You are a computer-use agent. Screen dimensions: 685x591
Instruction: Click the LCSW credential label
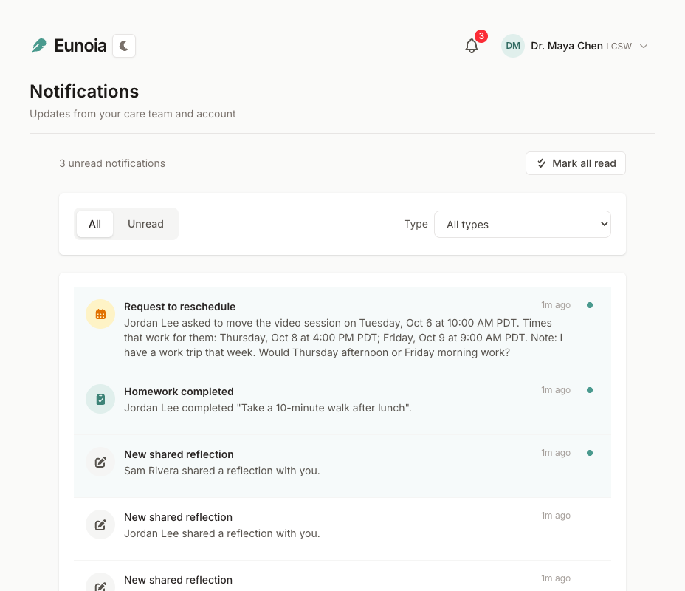point(619,47)
